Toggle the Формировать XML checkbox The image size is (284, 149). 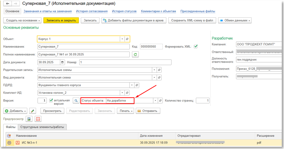[x=196, y=47]
